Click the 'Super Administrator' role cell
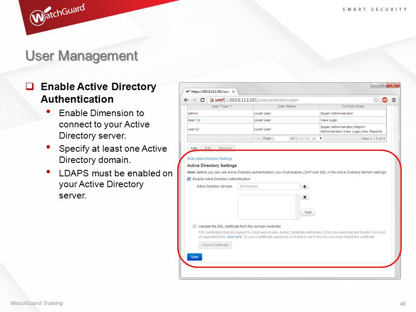416x312 pixels. (x=353, y=113)
